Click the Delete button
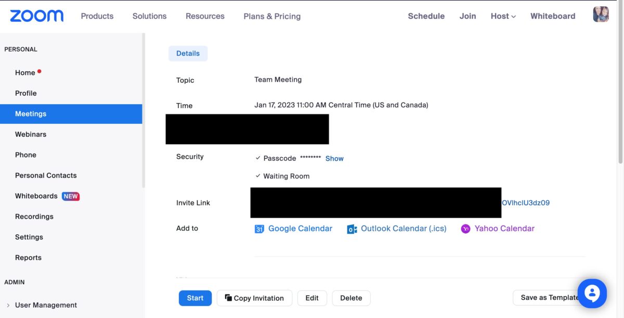Screen dimensions: 624x318 (x=351, y=298)
